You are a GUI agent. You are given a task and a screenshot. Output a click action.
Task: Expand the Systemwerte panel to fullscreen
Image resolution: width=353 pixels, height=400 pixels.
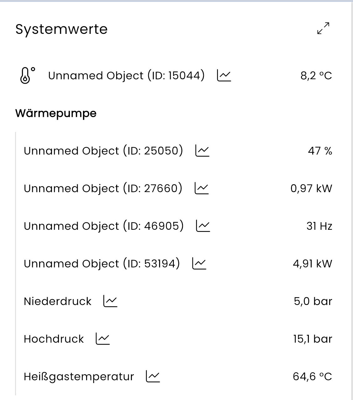323,28
